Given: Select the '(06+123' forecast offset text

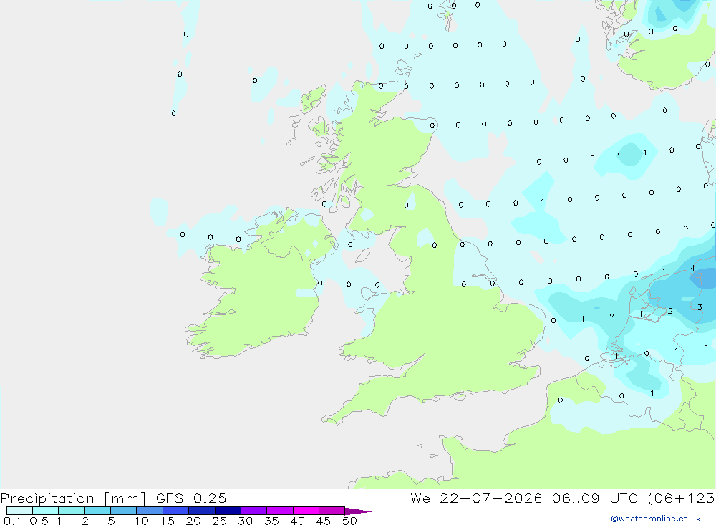Looking at the screenshot, I should (x=682, y=498).
